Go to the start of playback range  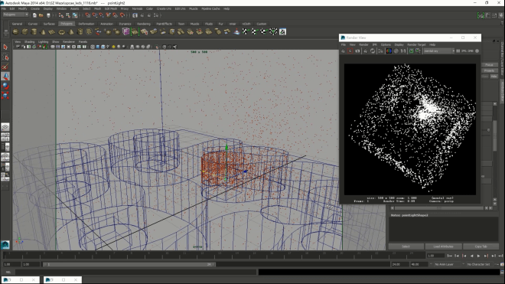(x=449, y=256)
